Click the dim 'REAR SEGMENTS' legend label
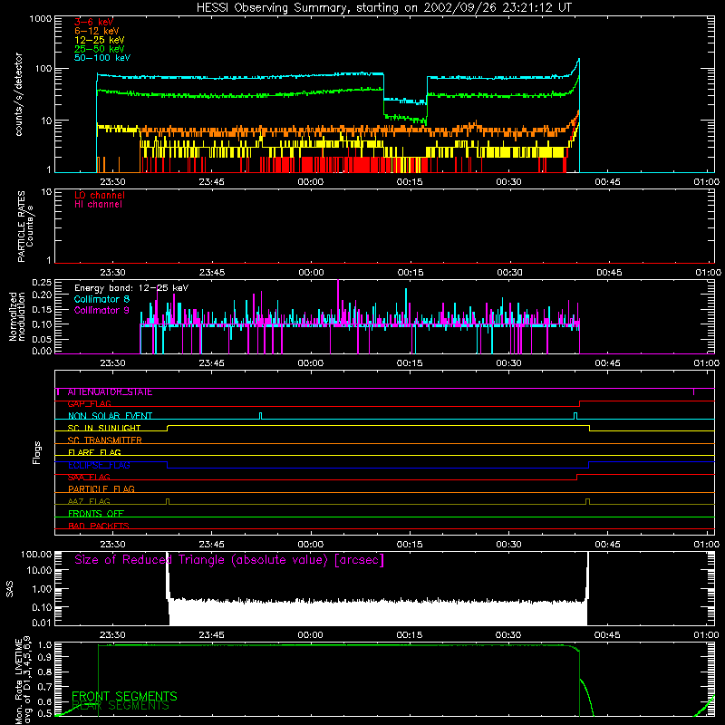 point(121,706)
